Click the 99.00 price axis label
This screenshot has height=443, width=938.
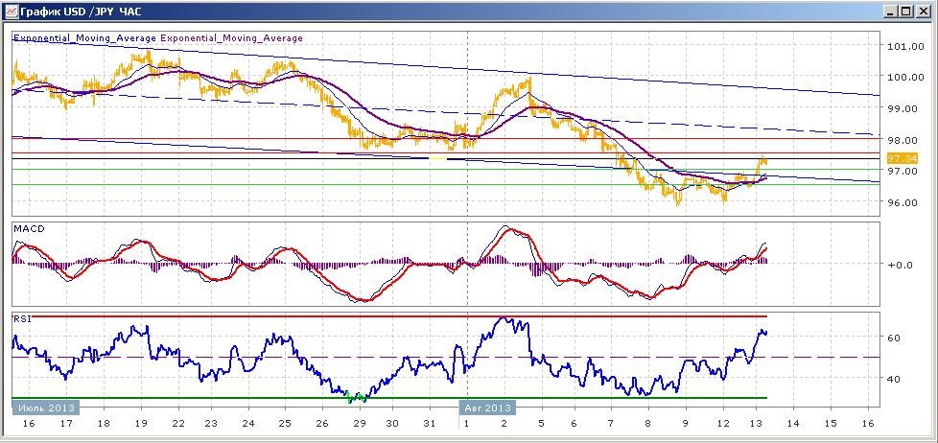(903, 108)
